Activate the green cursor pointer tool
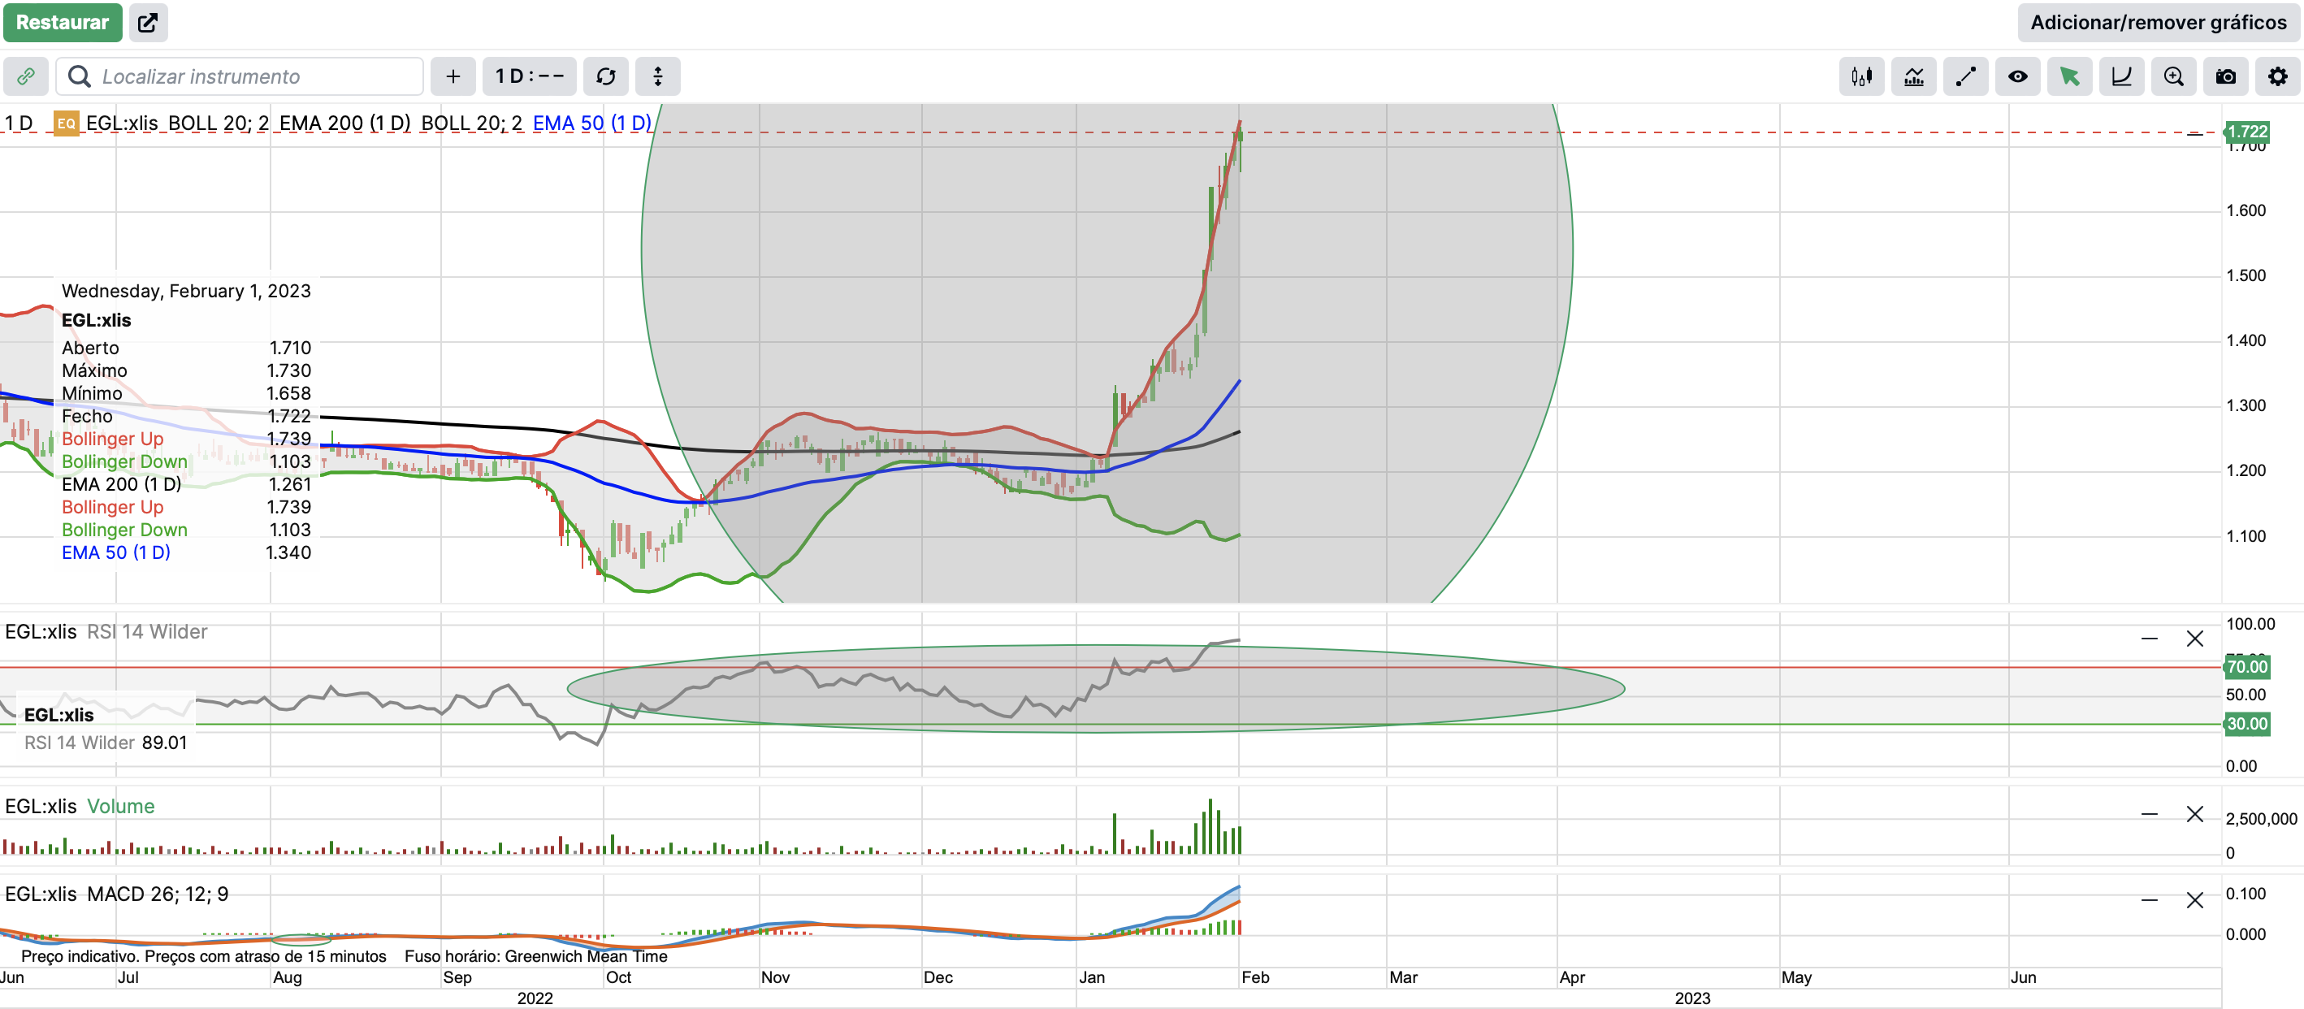The width and height of the screenshot is (2304, 1009). tap(2068, 77)
